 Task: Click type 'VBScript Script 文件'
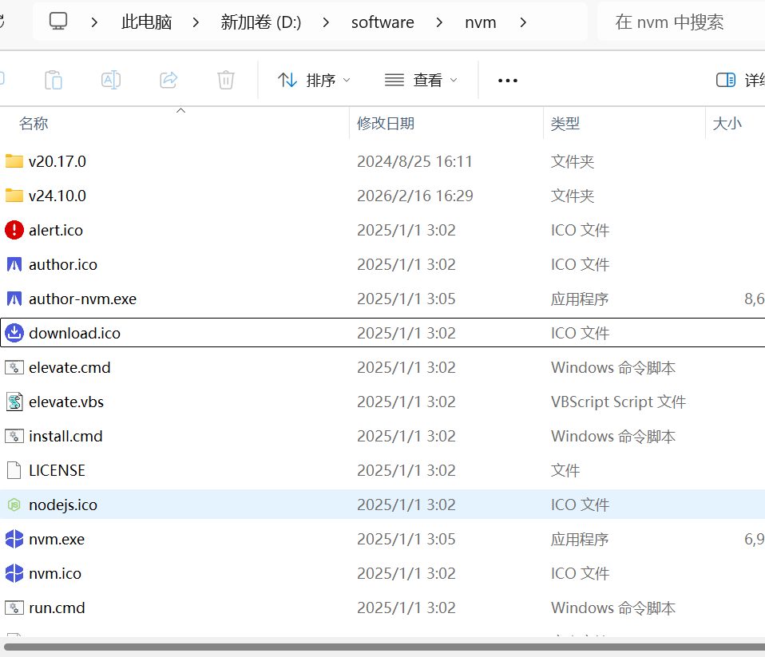coord(619,402)
